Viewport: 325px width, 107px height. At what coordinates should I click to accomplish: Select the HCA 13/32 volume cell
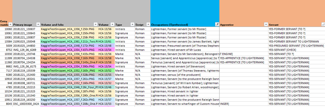point(106,83)
